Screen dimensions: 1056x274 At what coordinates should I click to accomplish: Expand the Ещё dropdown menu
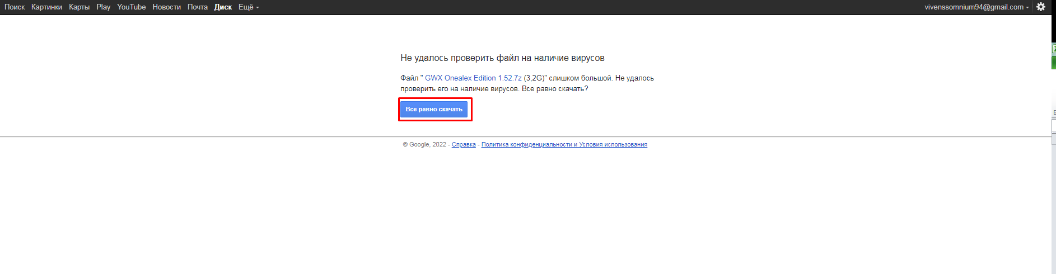[249, 7]
